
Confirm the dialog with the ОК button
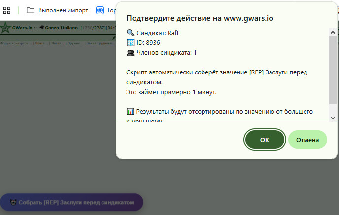(x=265, y=140)
